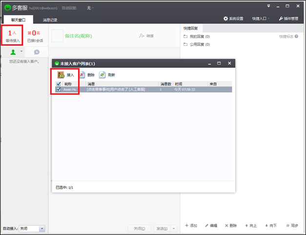
Task: Click the 转接 transfer icon
Action: click(142, 36)
